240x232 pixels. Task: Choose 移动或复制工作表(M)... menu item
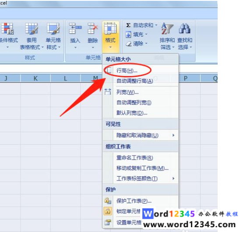coord(140,168)
